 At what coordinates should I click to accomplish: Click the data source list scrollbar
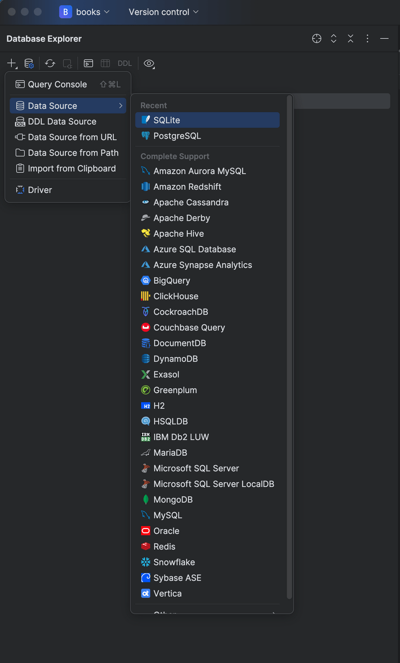click(289, 347)
